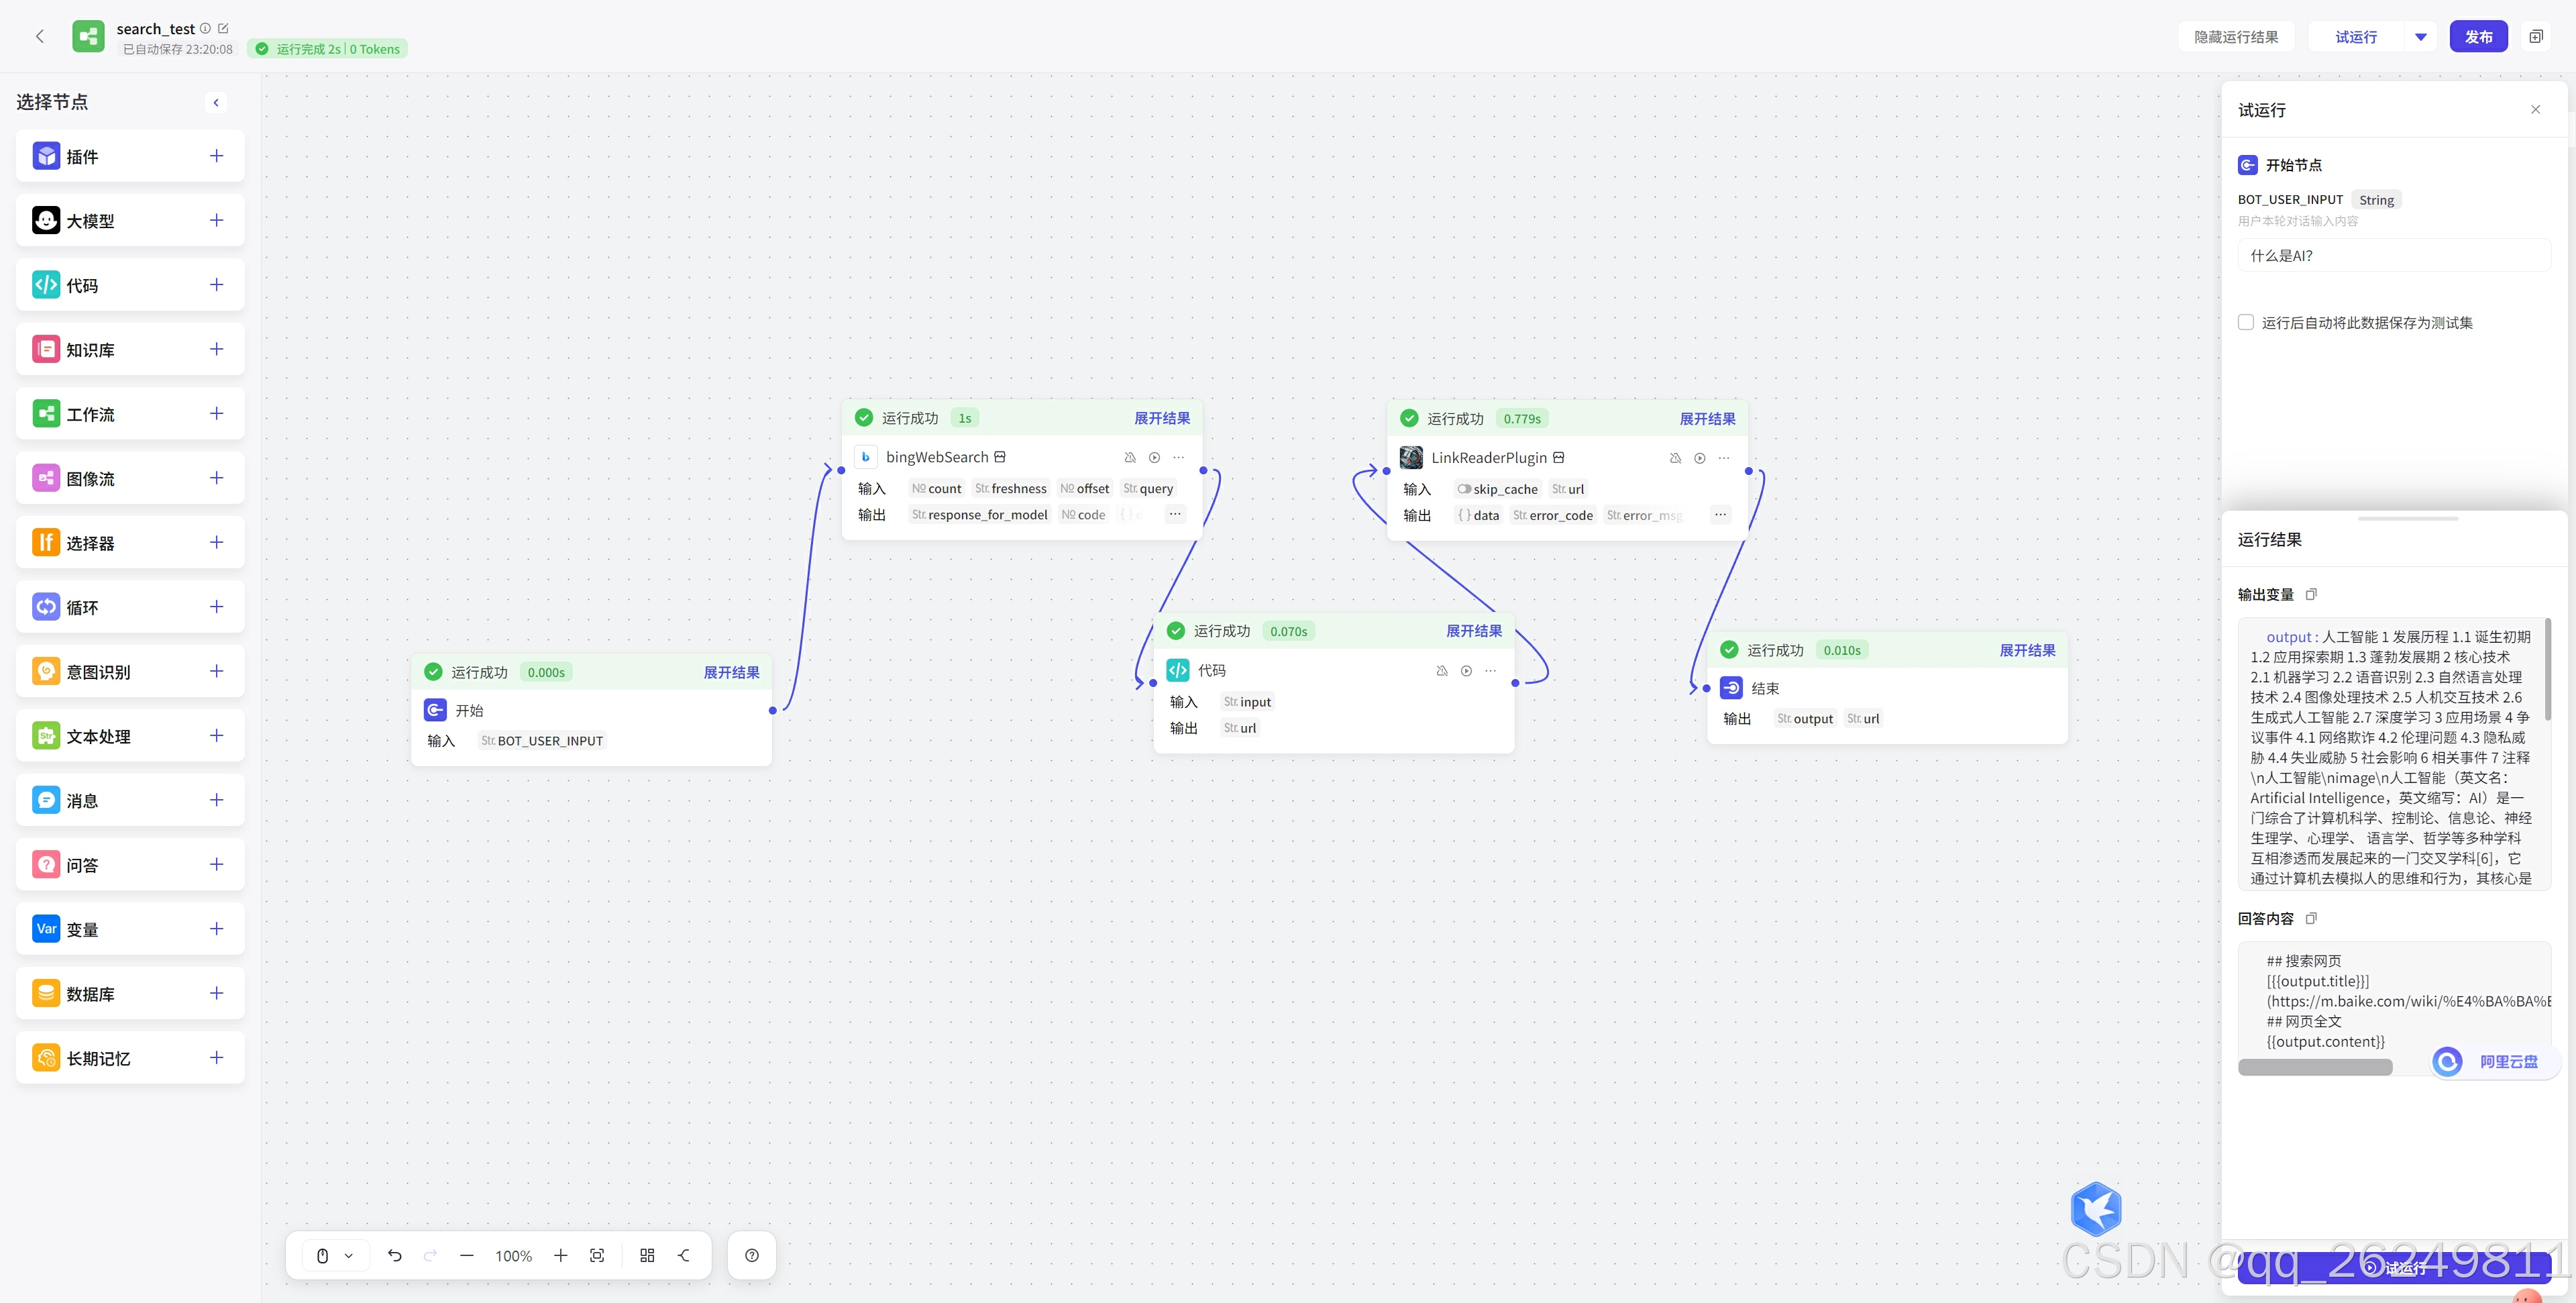Click auto-layout grid icon in toolbar
Viewport: 2576px width, 1303px height.
point(647,1256)
